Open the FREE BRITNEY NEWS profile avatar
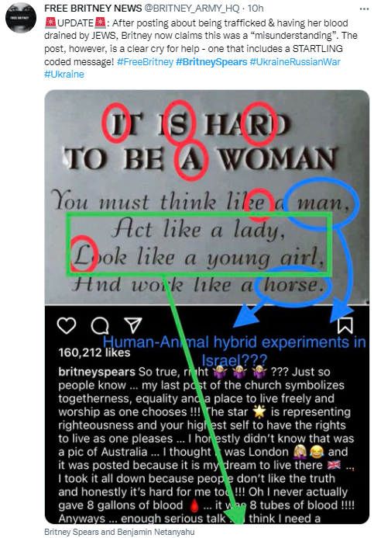Image resolution: width=374 pixels, height=538 pixels. (x=21, y=18)
